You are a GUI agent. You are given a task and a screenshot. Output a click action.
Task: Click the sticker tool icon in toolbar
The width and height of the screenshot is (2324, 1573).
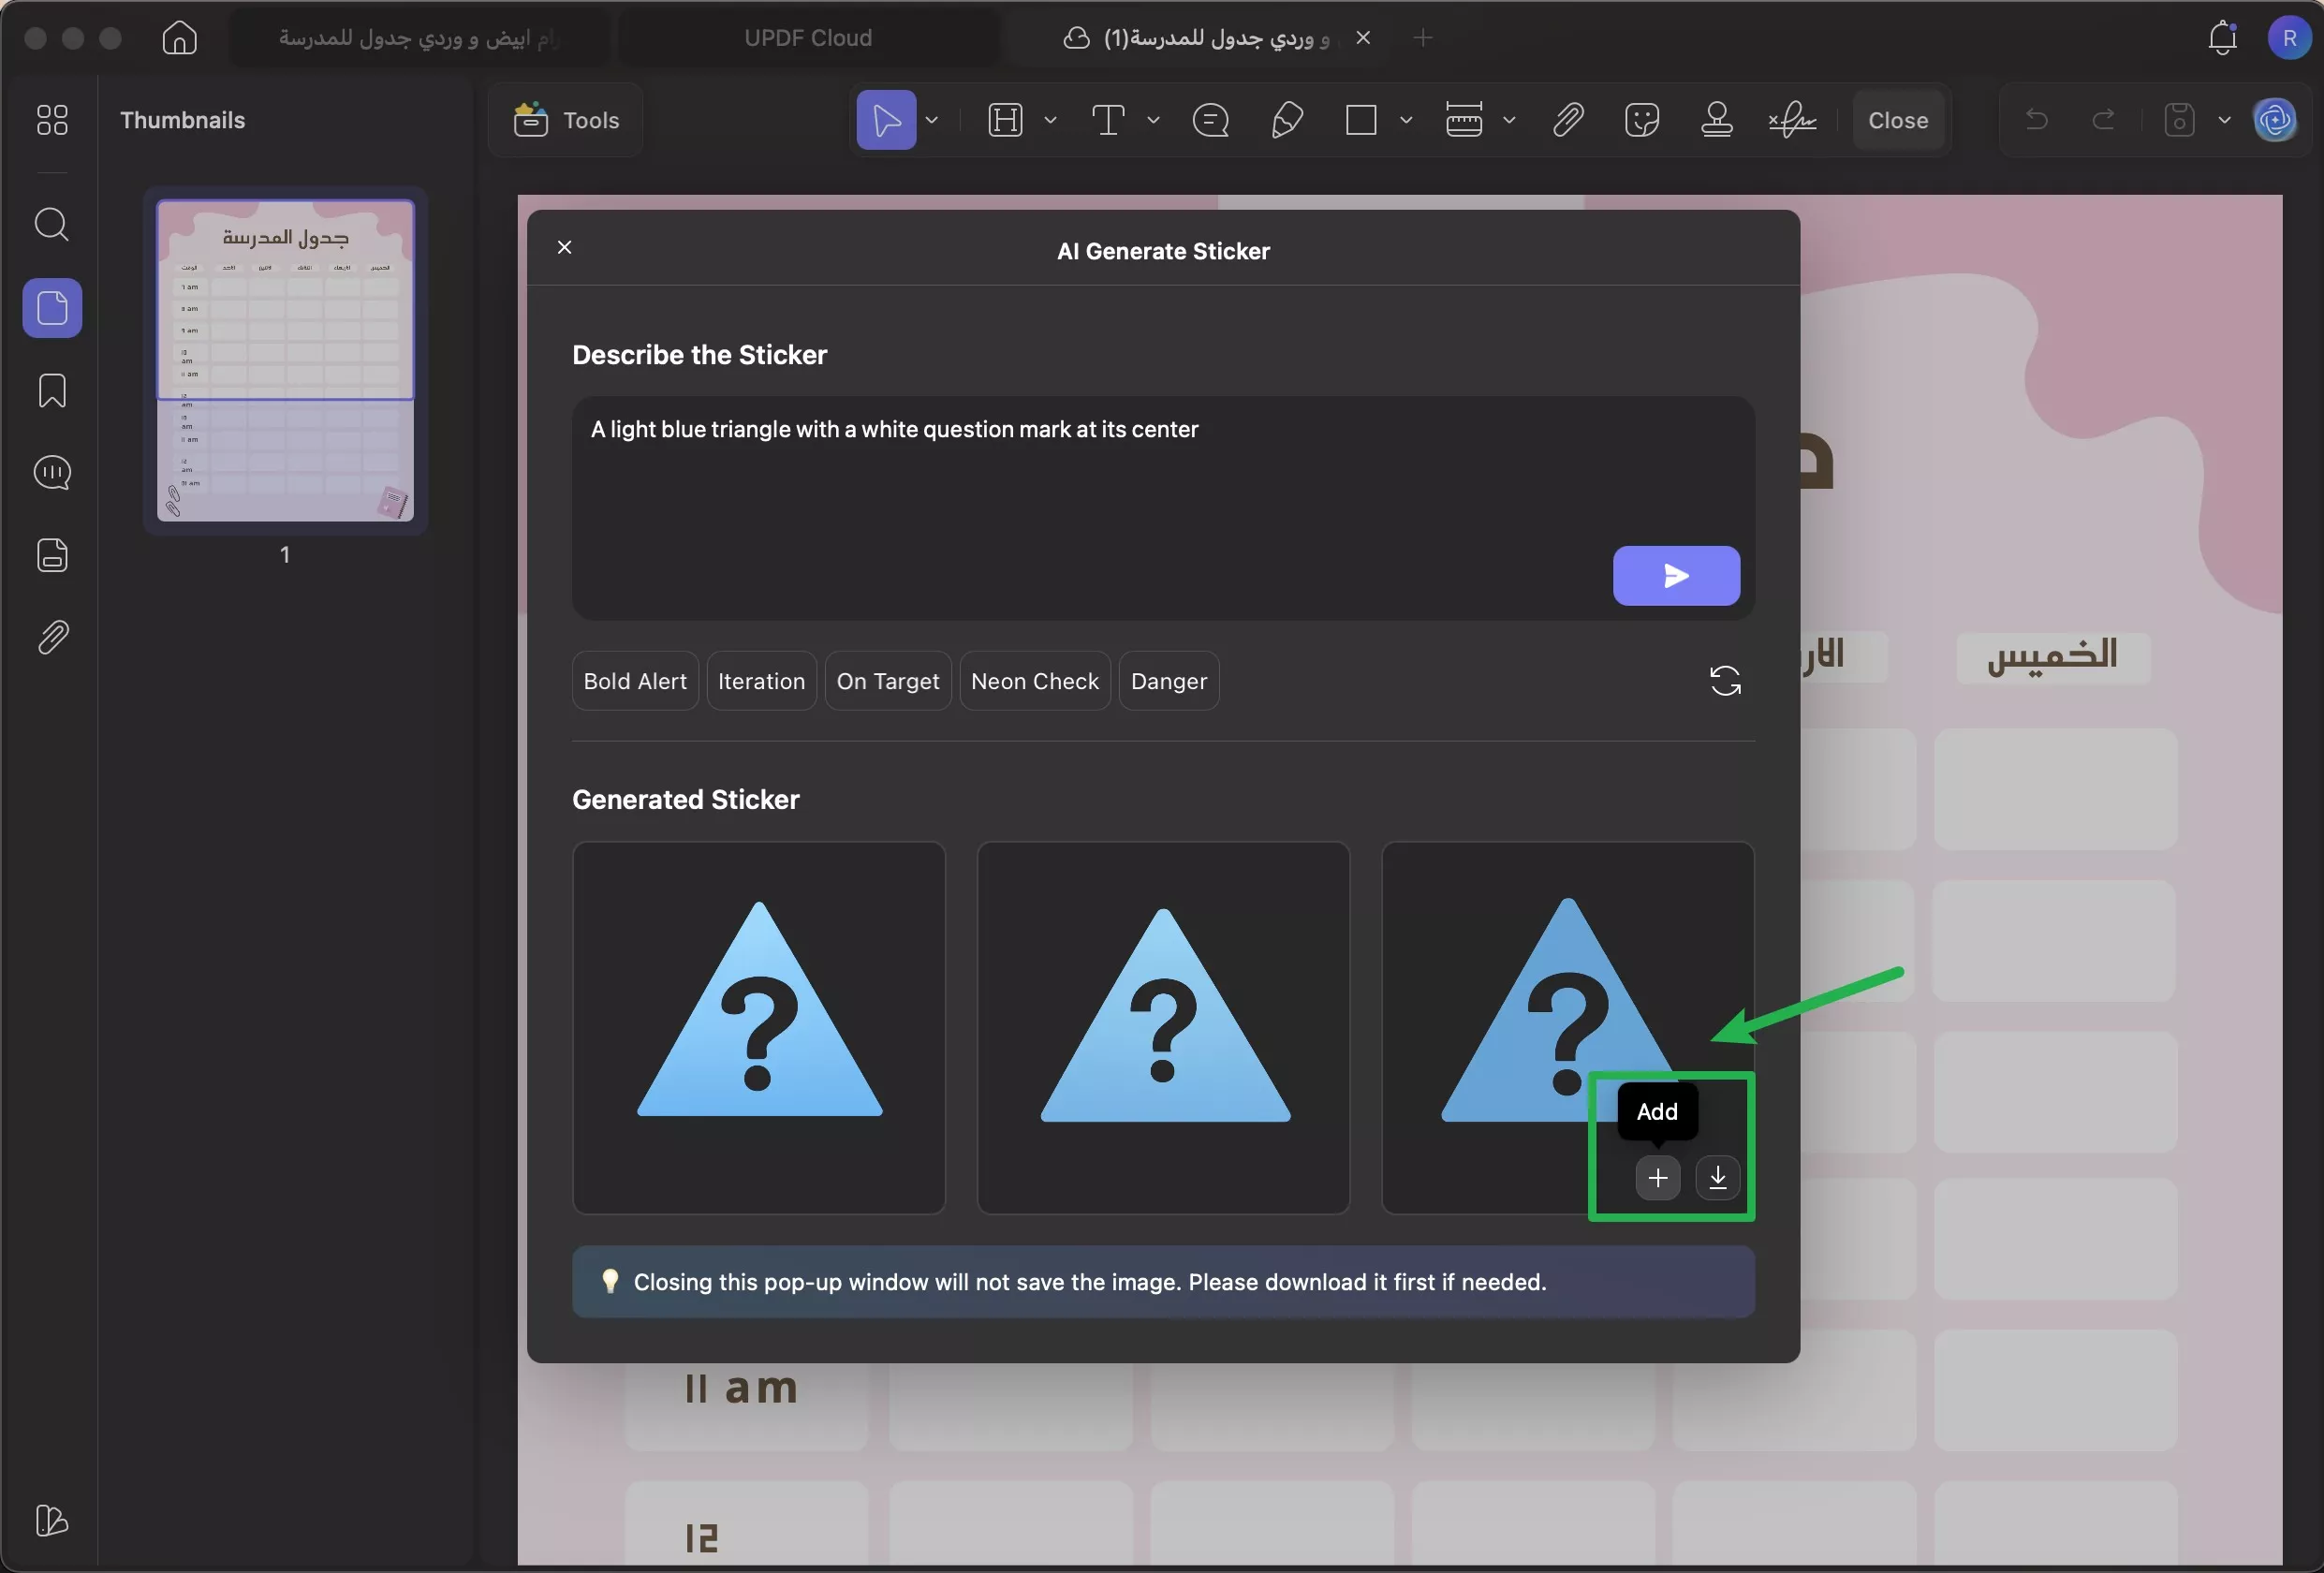pyautogui.click(x=1642, y=120)
